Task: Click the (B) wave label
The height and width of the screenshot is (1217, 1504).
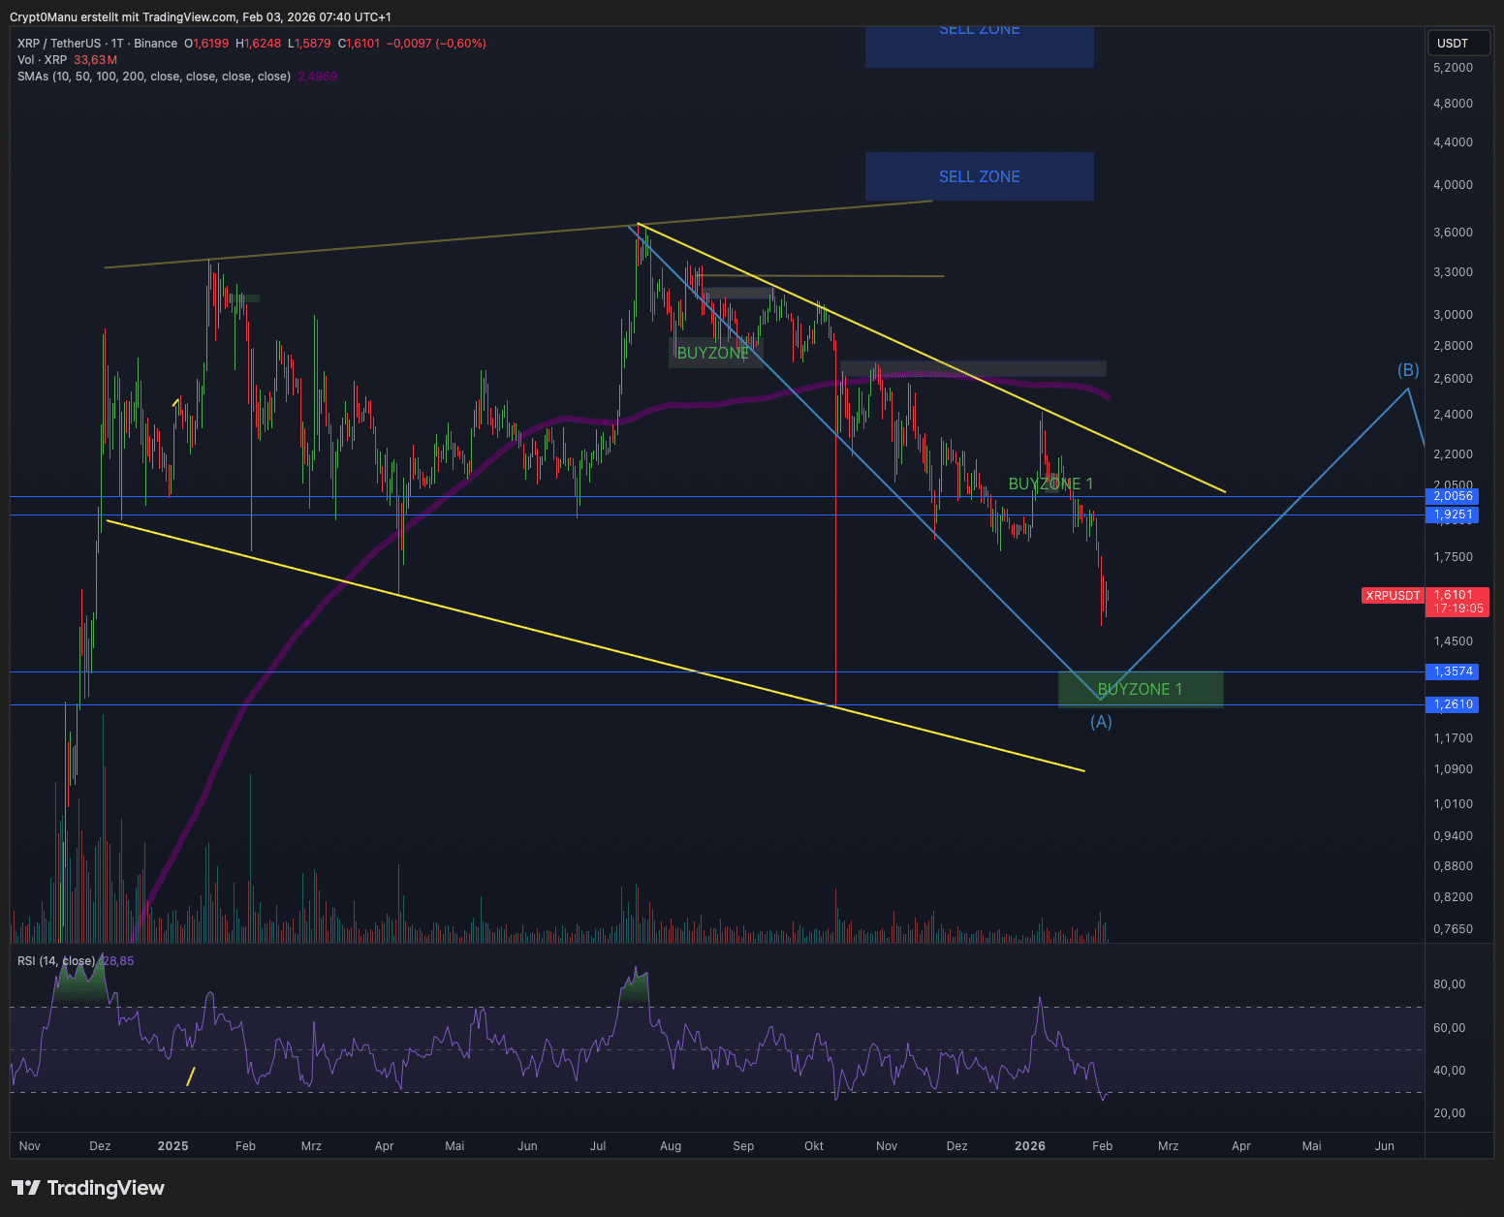Action: coord(1408,370)
